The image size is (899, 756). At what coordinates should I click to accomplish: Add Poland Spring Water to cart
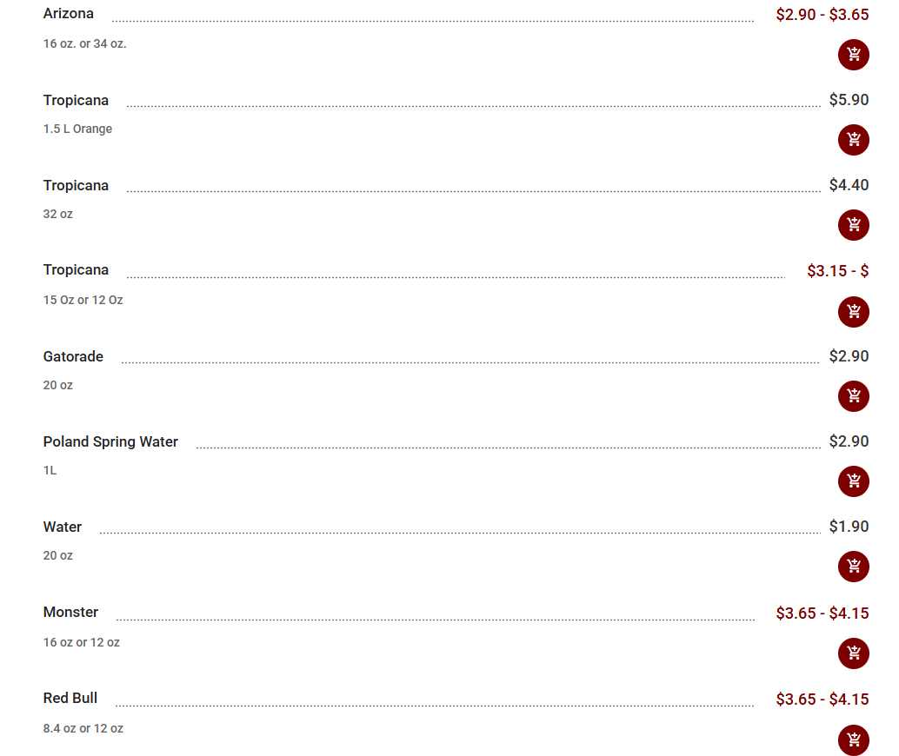[x=853, y=481]
